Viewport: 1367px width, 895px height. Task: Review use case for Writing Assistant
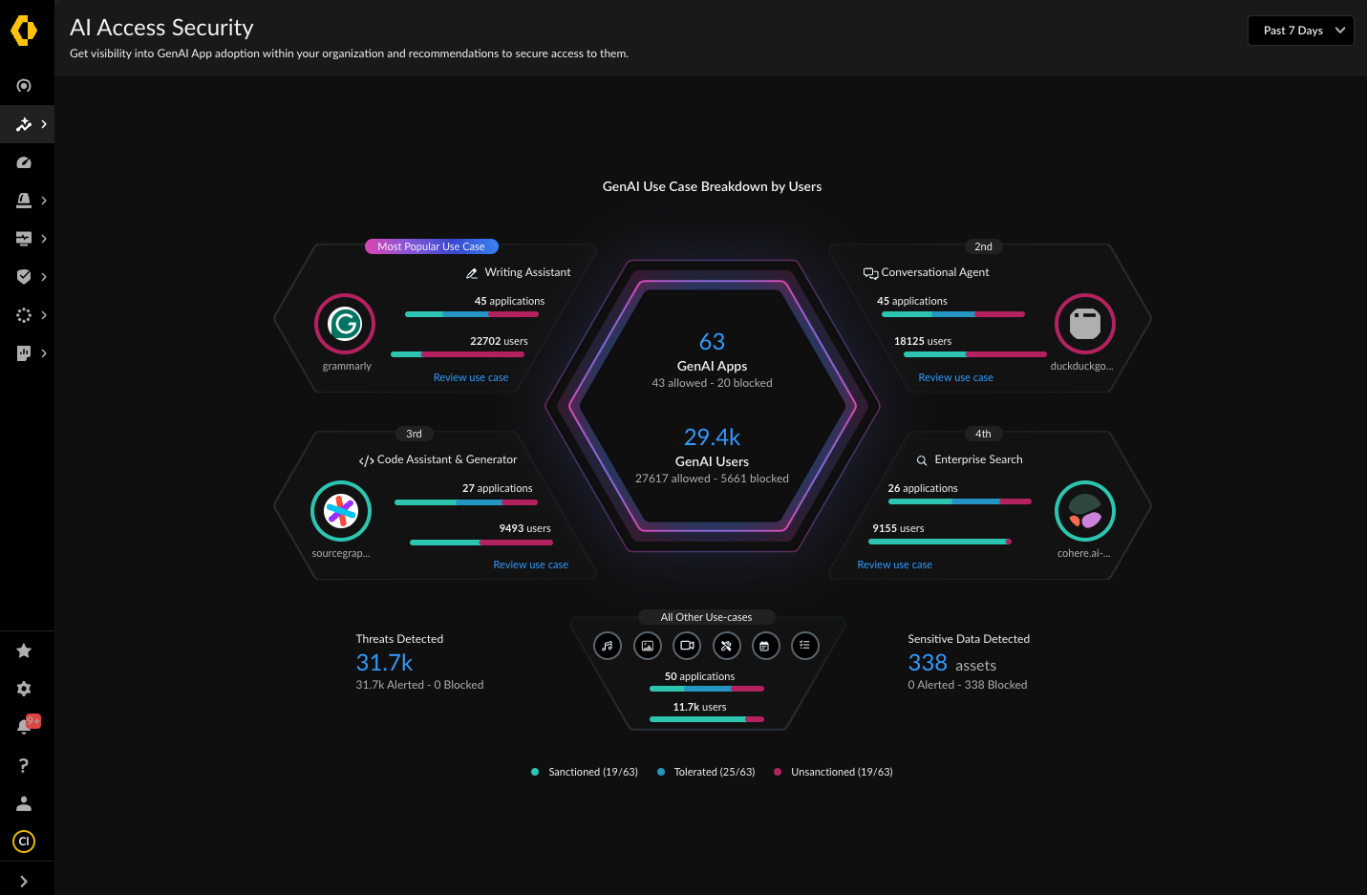point(471,377)
